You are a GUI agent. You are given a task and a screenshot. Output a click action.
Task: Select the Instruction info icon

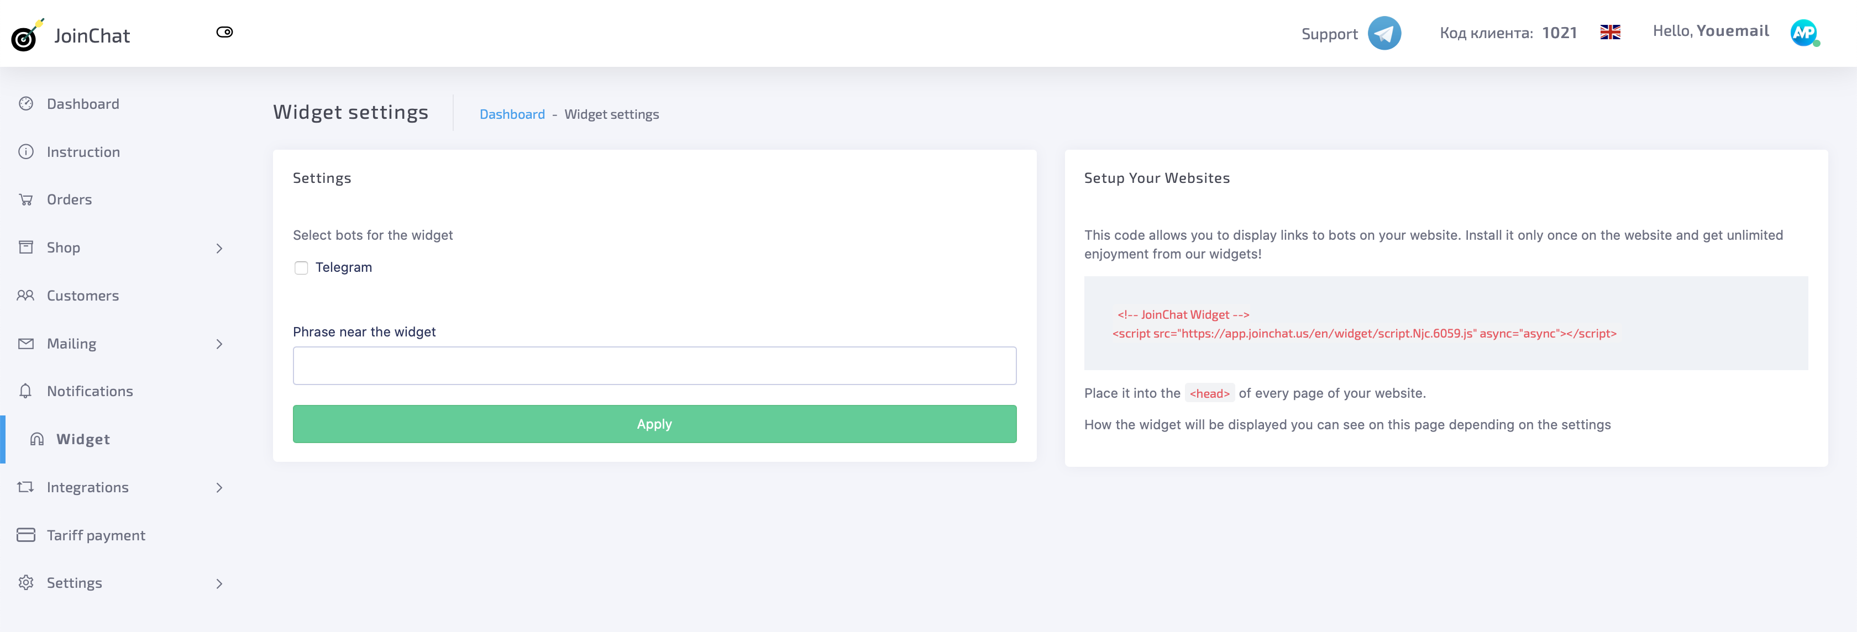point(26,151)
